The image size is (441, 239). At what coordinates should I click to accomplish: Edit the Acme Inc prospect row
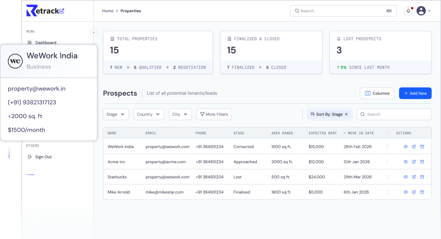(x=414, y=162)
